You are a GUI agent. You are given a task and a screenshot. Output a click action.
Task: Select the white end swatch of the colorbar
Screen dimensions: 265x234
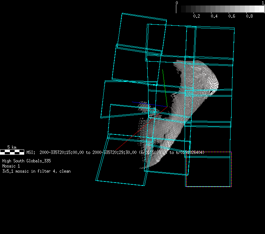(x=260, y=9)
